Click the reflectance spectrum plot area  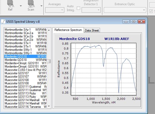click(104, 69)
